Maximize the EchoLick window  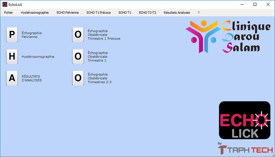tap(255, 4)
